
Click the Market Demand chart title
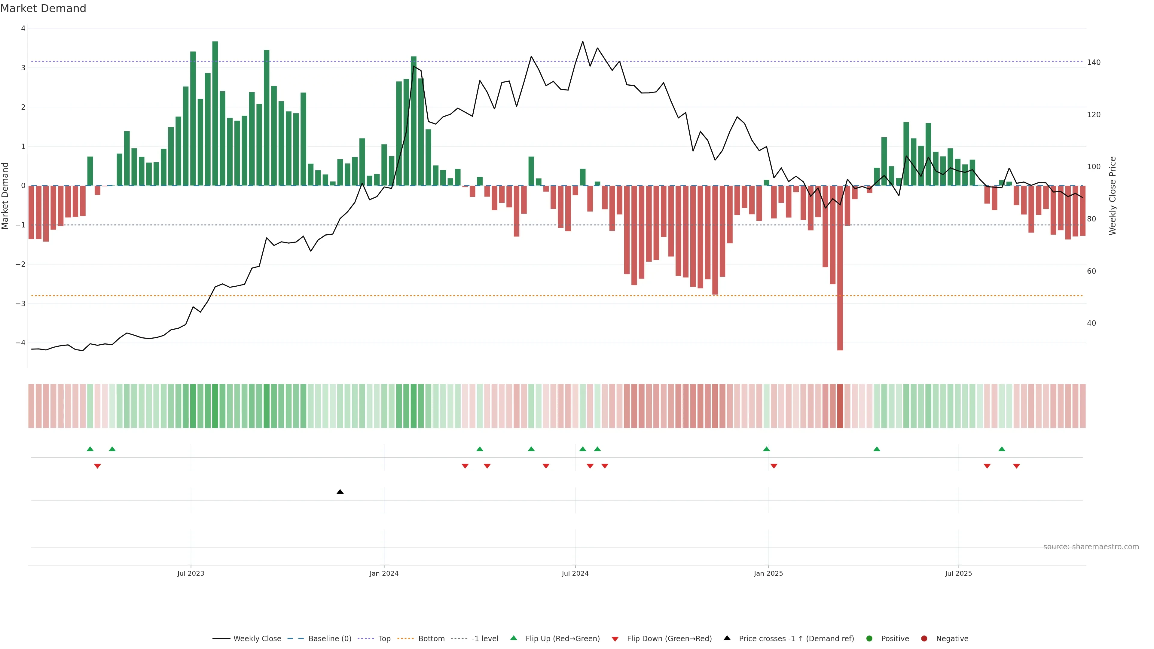click(43, 8)
